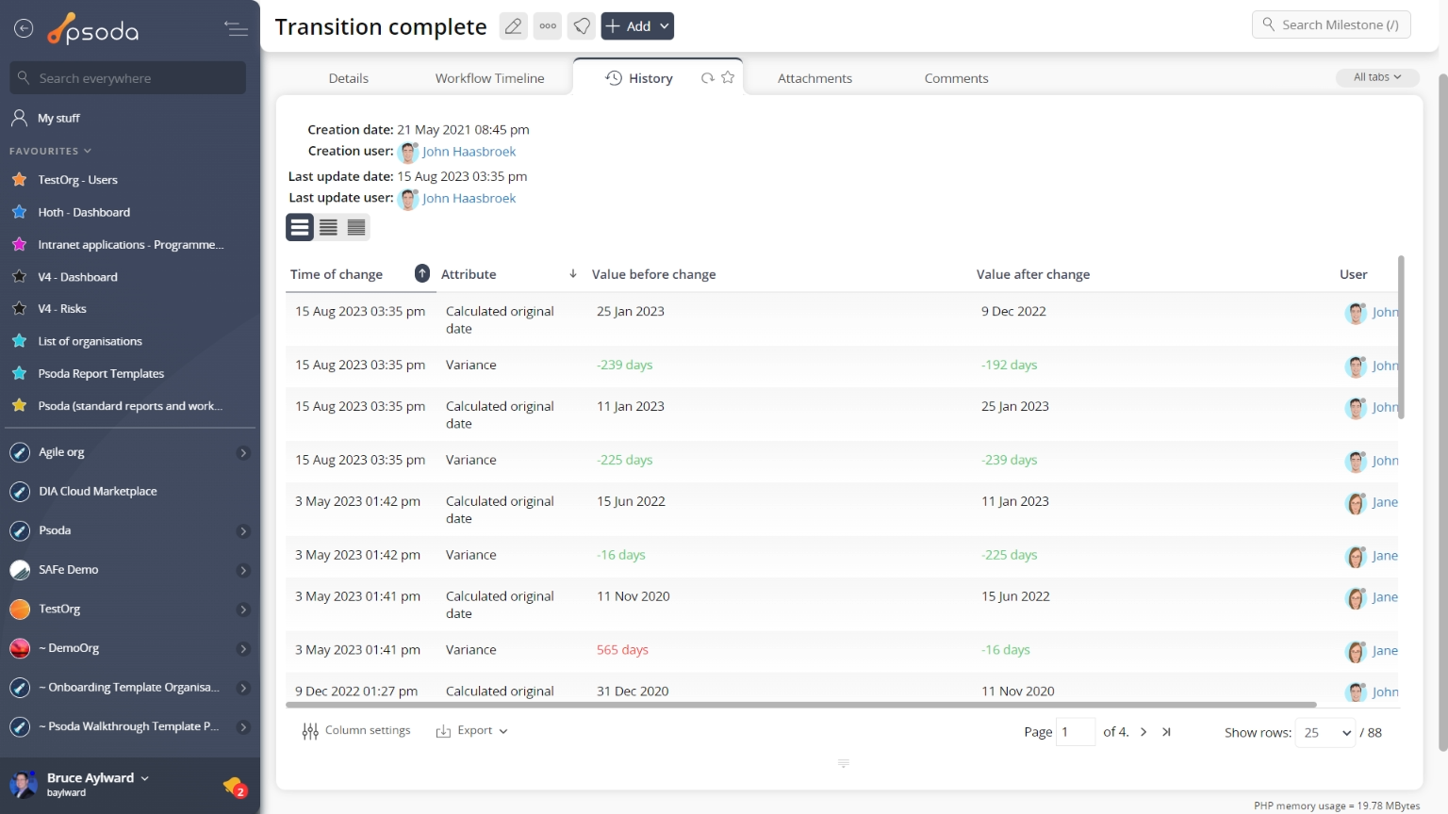The image size is (1448, 814).
Task: Click the back arrow icon beside Psoda logo
Action: click(24, 29)
